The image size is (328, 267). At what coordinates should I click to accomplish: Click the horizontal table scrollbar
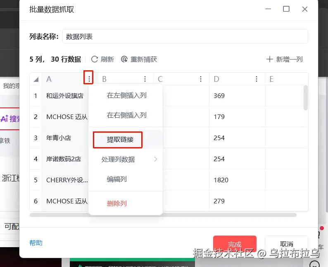[x=163, y=215]
